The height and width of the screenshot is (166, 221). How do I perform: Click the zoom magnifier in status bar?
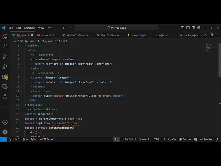tap(116, 139)
